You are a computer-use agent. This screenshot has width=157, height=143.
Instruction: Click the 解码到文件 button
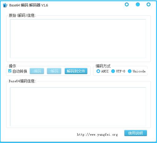coord(76,71)
